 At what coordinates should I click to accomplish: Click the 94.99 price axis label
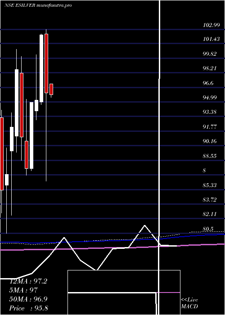[210, 98]
